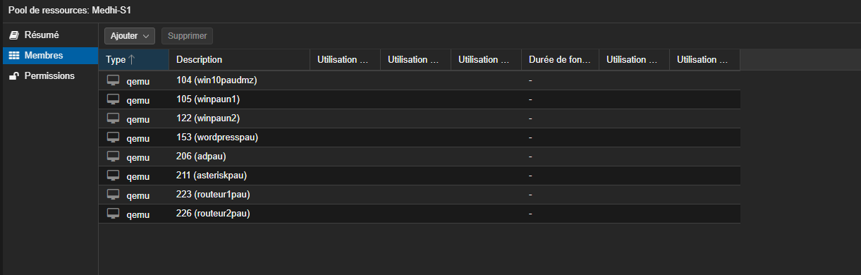Switch to the Permissions tab
Image resolution: width=861 pixels, height=275 pixels.
[49, 75]
